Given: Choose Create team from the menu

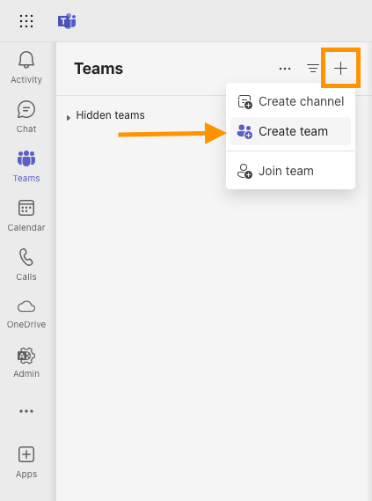Looking at the screenshot, I should click(290, 131).
